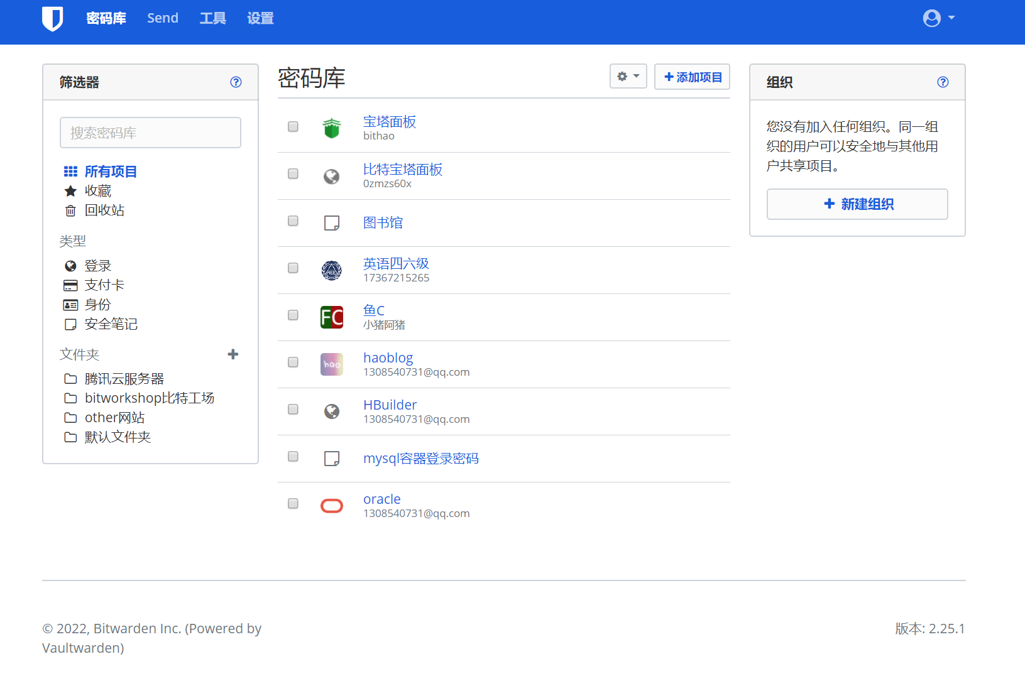Open the 图书馆 entry link
The width and height of the screenshot is (1025, 681).
[x=383, y=222]
